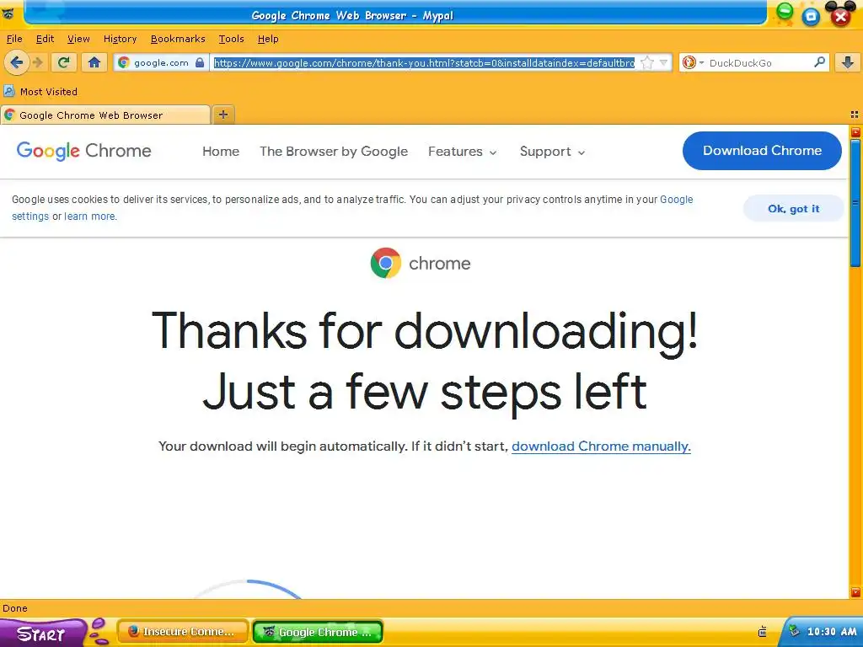Click the system tray network icon
This screenshot has height=647, width=863.
point(794,631)
